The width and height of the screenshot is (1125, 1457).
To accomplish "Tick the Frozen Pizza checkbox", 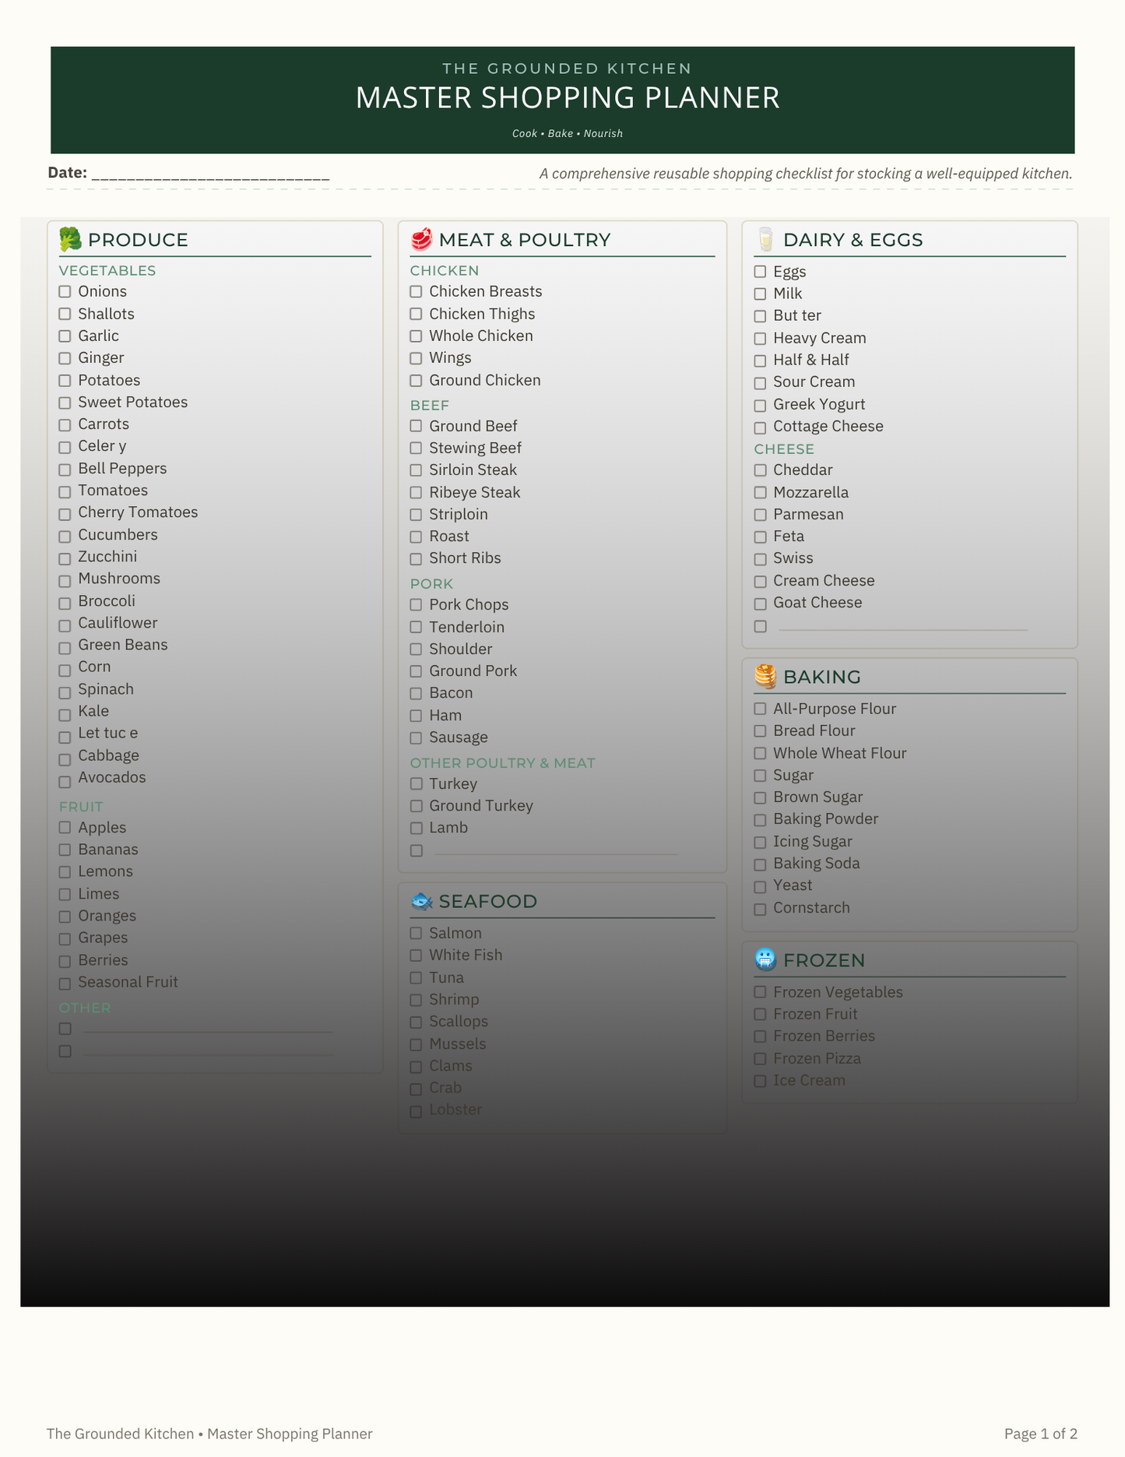I will tap(761, 1059).
